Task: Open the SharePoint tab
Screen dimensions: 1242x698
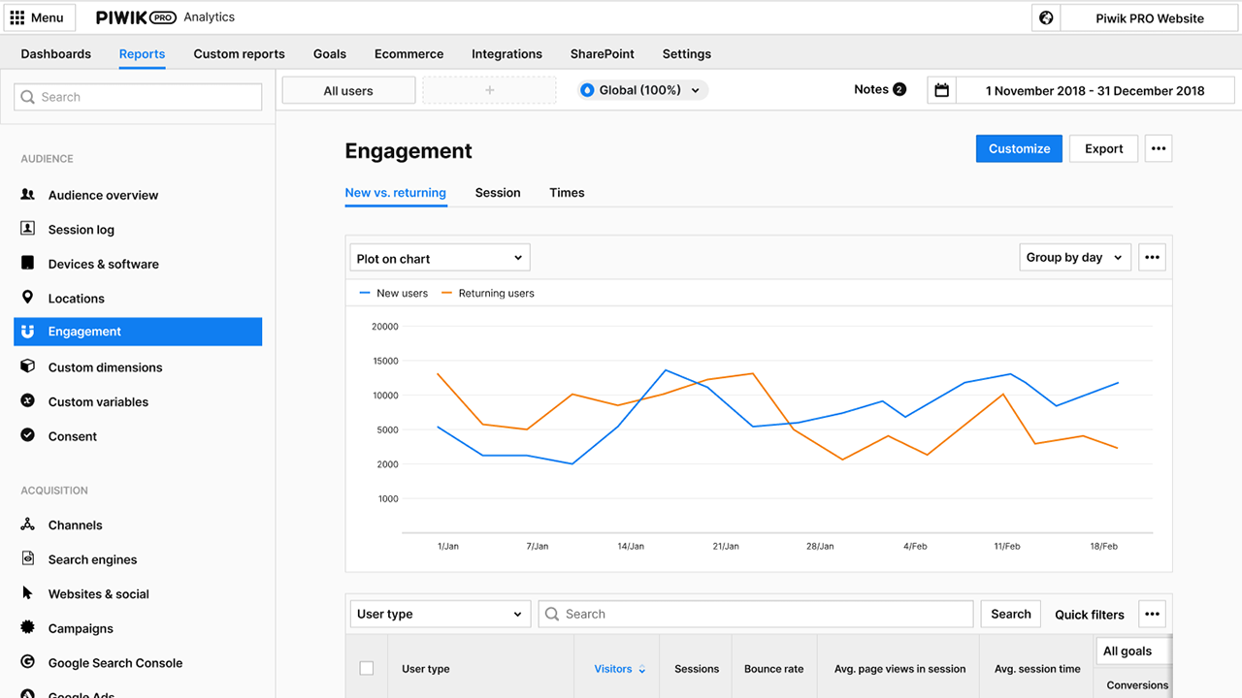Action: tap(603, 54)
